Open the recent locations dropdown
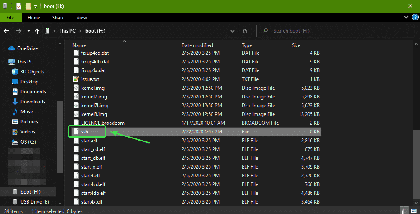 pos(28,31)
